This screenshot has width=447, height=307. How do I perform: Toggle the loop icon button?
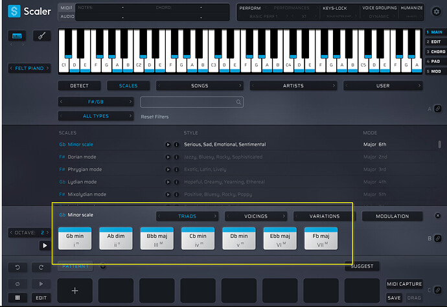[17, 284]
